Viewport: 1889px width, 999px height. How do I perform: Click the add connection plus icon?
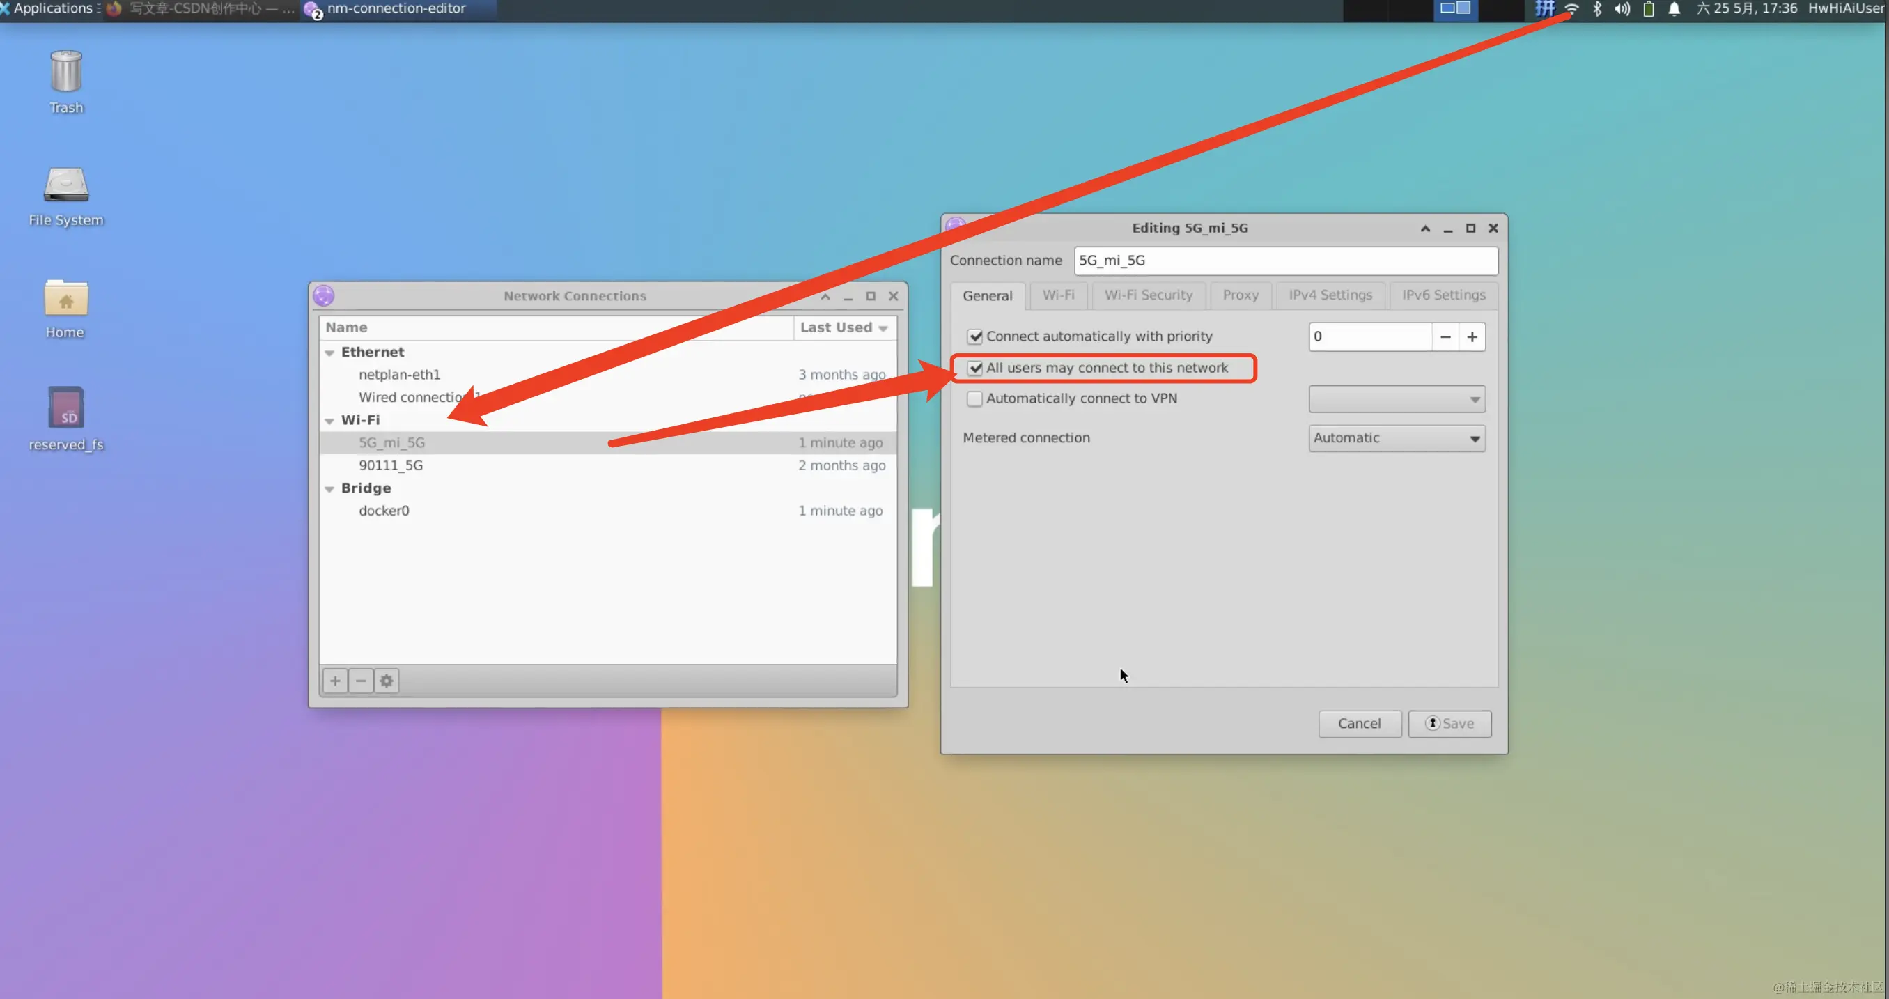pyautogui.click(x=335, y=681)
